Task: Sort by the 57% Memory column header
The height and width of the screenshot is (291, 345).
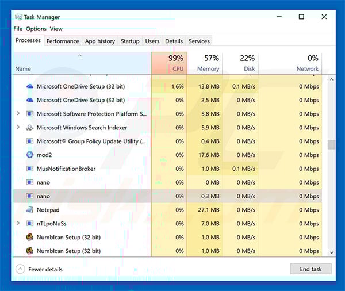Action: 205,63
